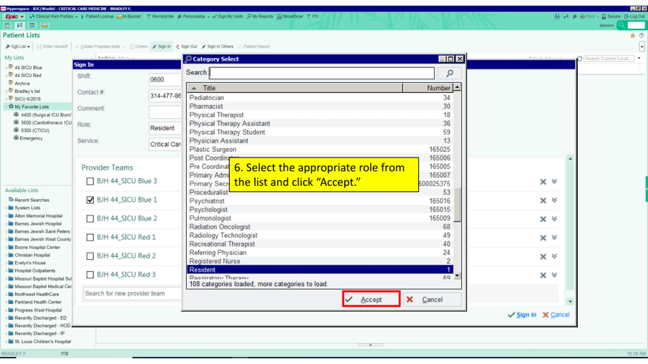Expand the Barnes Jewish Hospital folder
The width and height of the screenshot is (648, 364).
tap(6, 224)
